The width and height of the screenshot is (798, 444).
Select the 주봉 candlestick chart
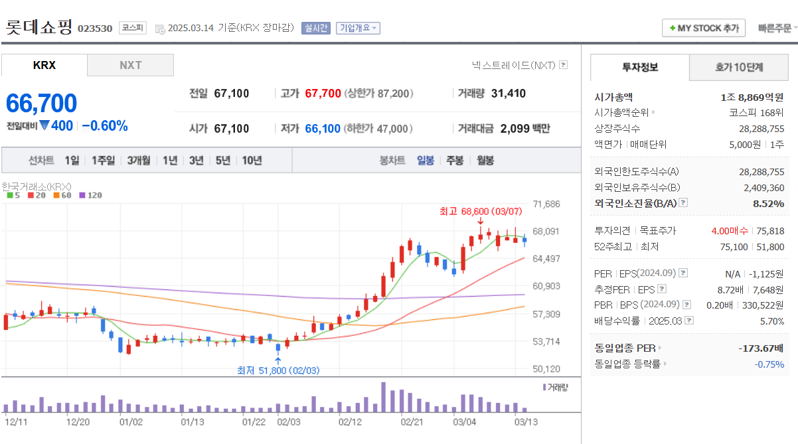point(455,161)
